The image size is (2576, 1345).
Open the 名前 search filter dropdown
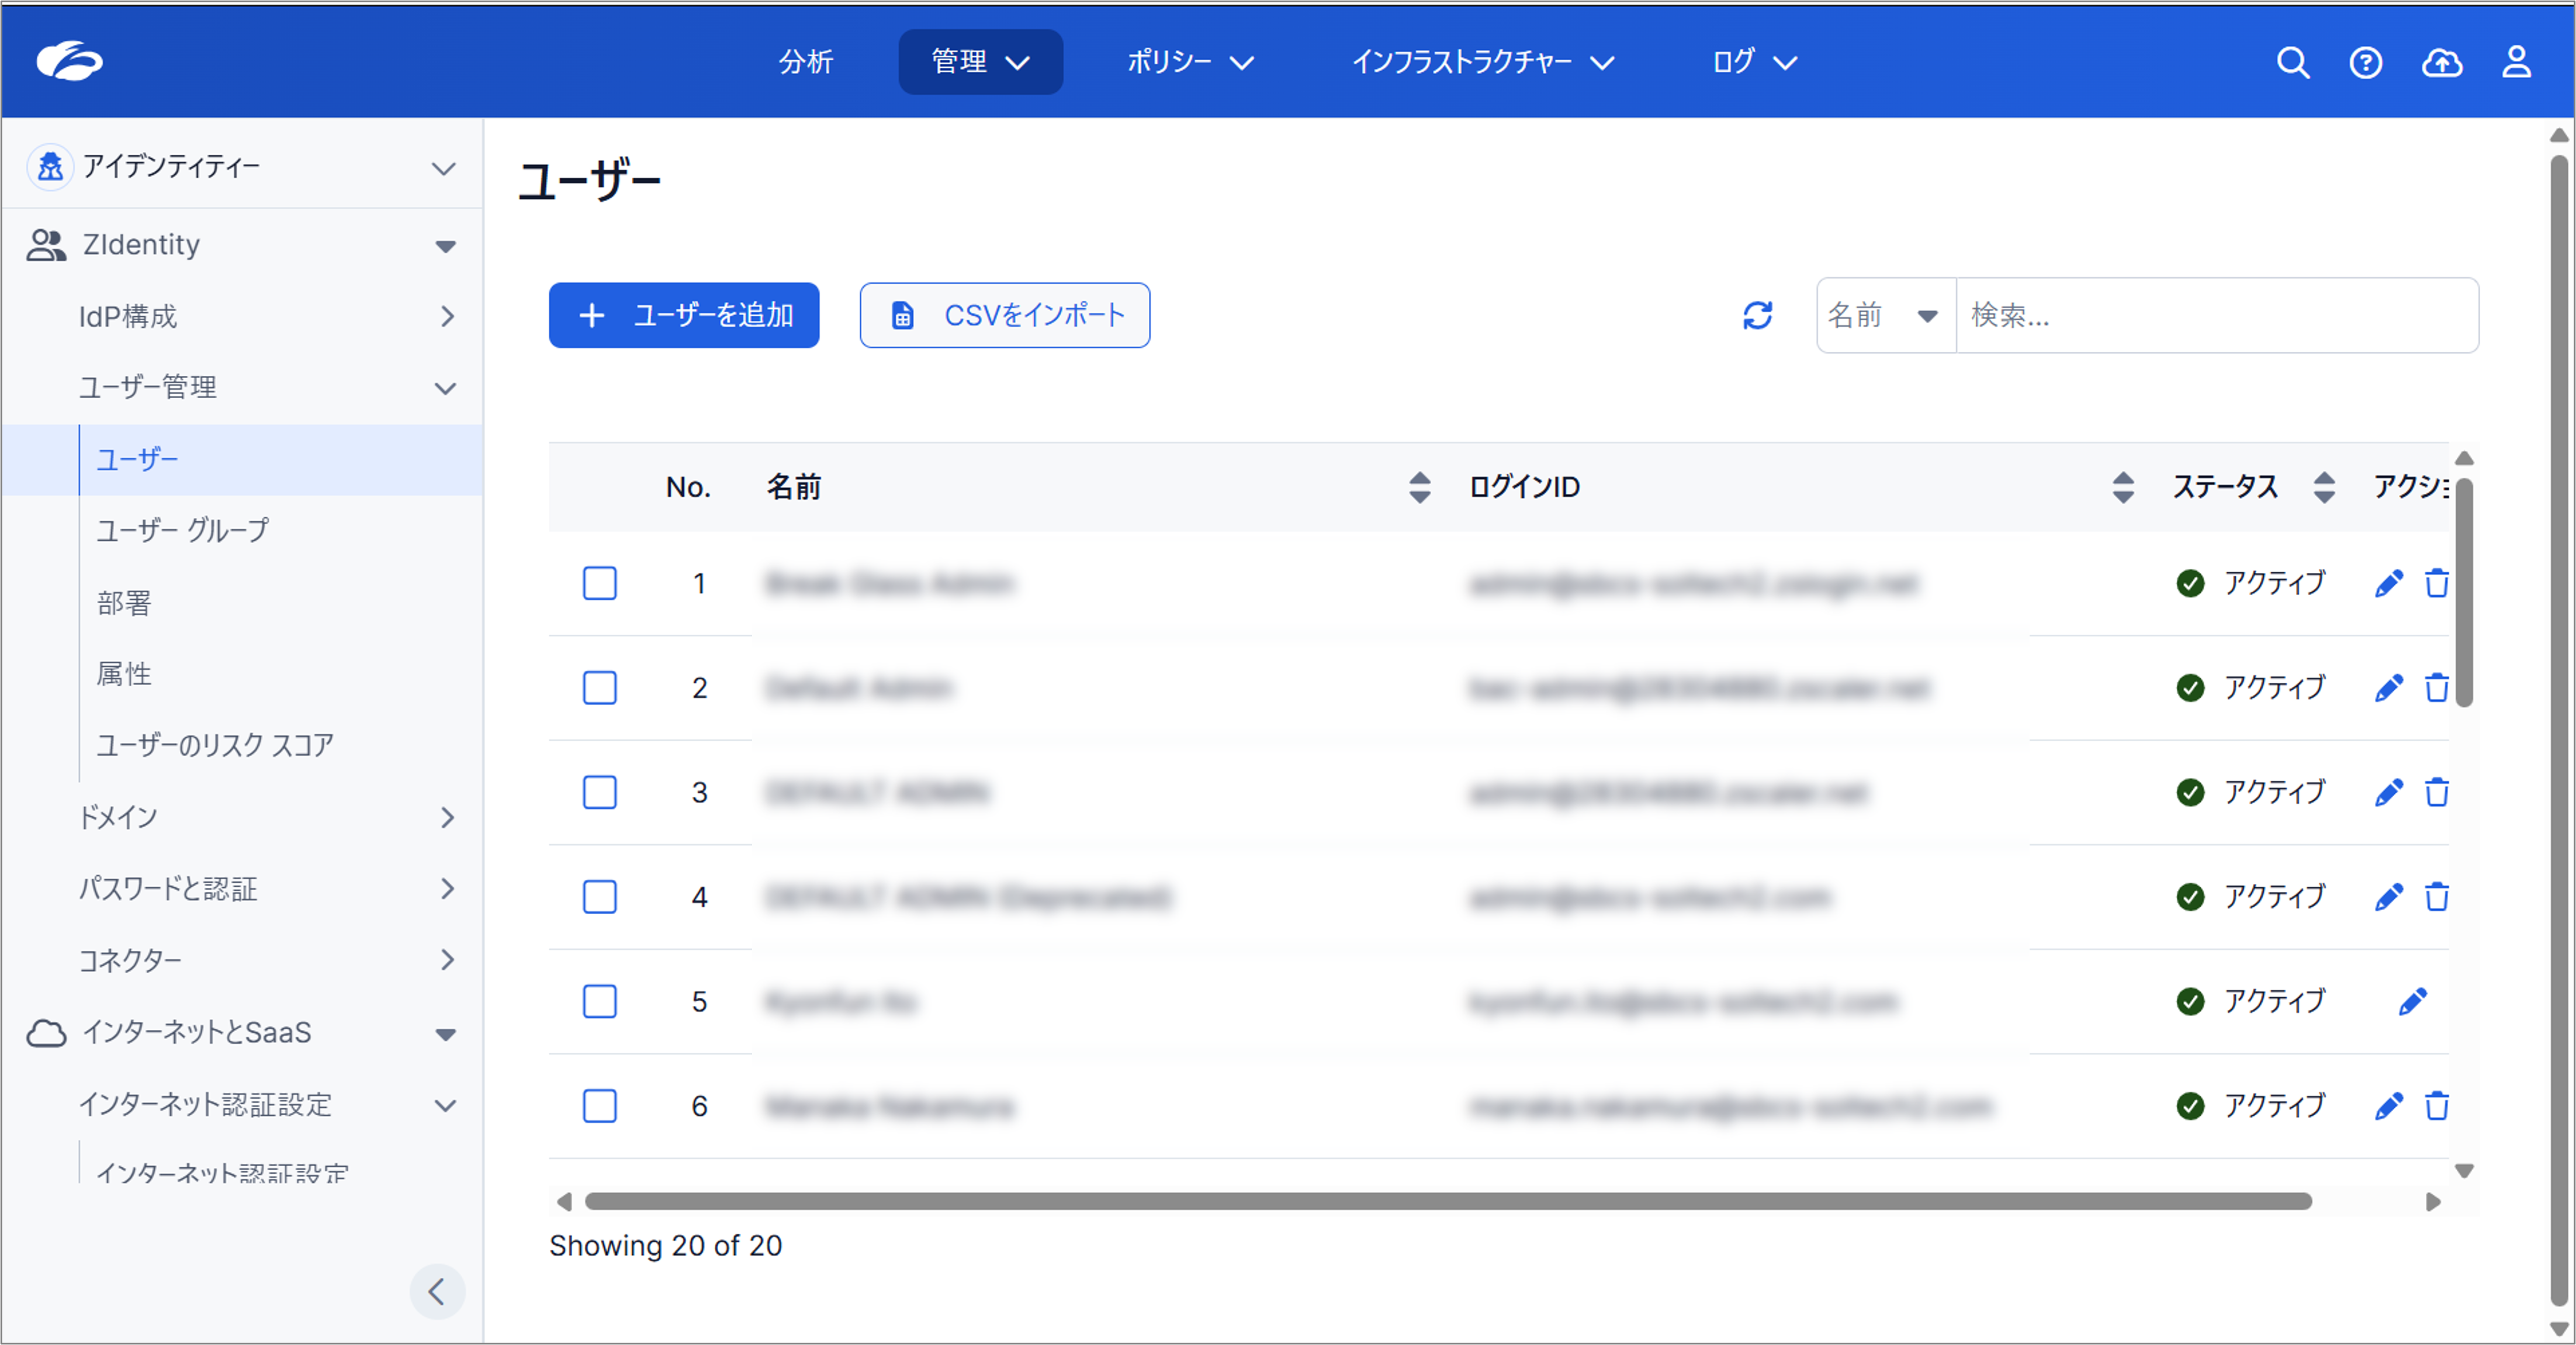(x=1884, y=316)
